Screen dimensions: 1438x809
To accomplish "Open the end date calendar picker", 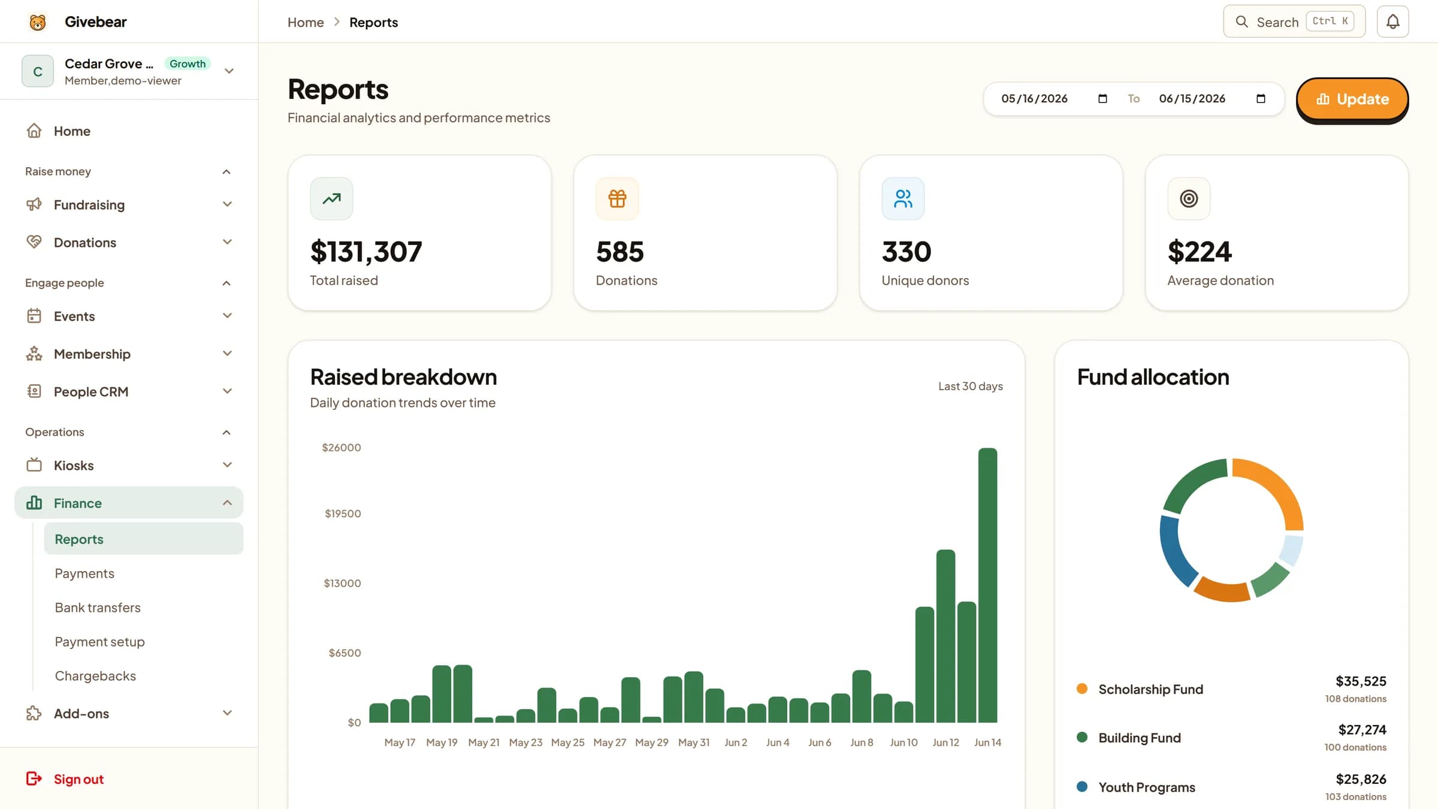I will [x=1261, y=99].
